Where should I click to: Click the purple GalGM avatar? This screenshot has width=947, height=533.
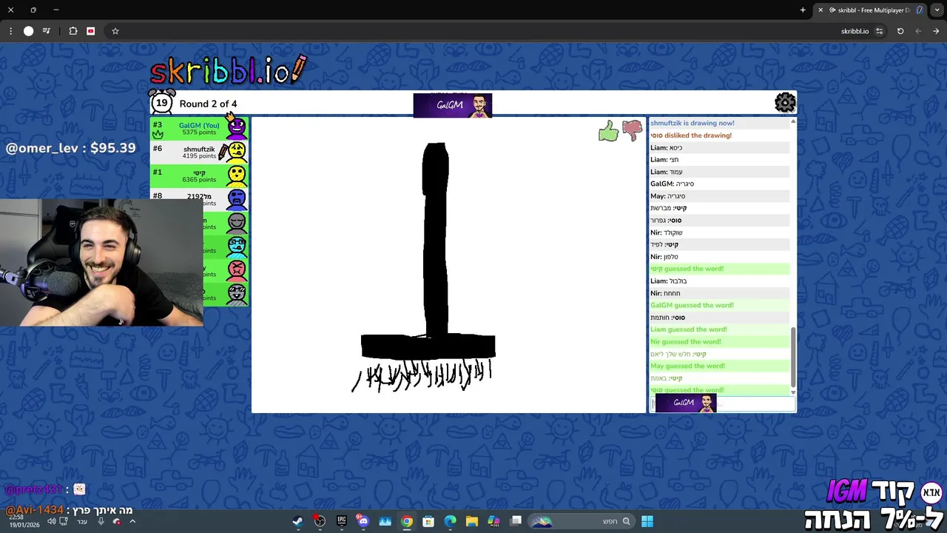[236, 127]
